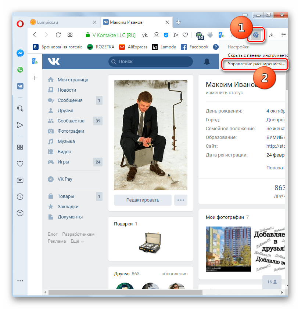Choose Настройки in the extension menu
Viewport: 305px width, 309px height.
pos(238,47)
